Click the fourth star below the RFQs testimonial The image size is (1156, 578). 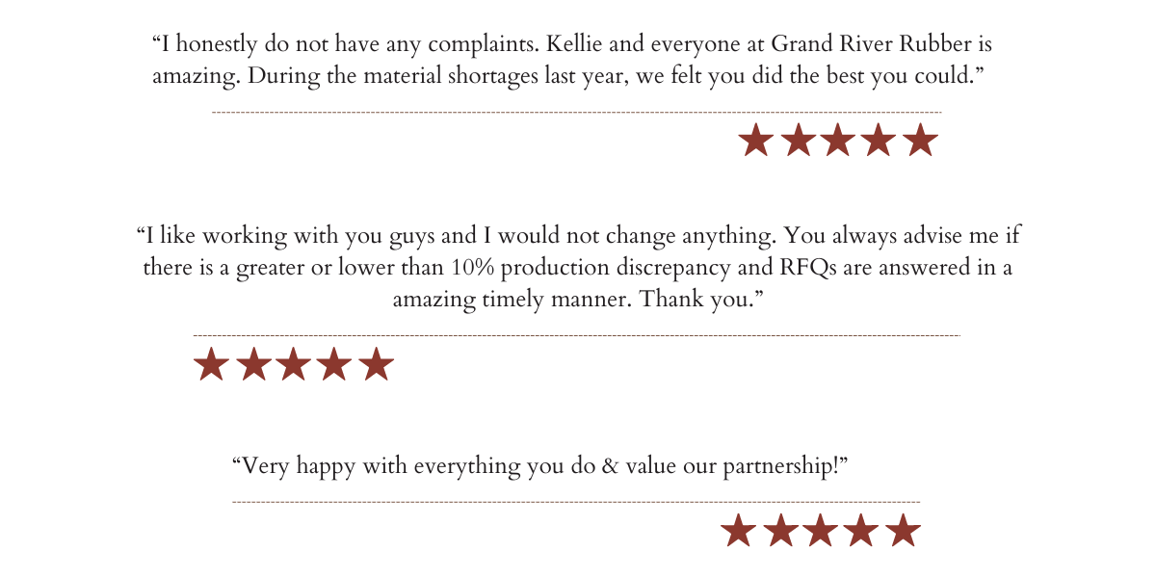pos(334,365)
